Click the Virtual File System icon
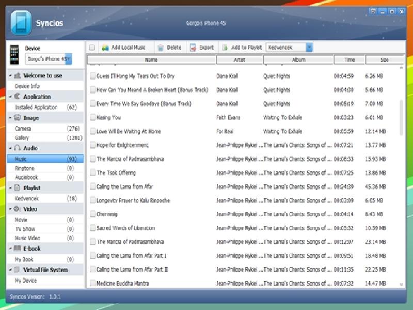Screen dimensions: 413x310 point(17,270)
